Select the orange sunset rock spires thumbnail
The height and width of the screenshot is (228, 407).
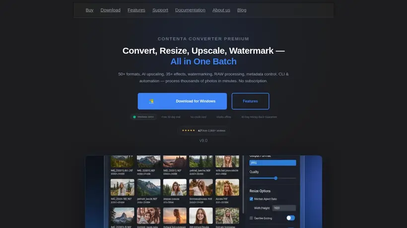pos(175,161)
